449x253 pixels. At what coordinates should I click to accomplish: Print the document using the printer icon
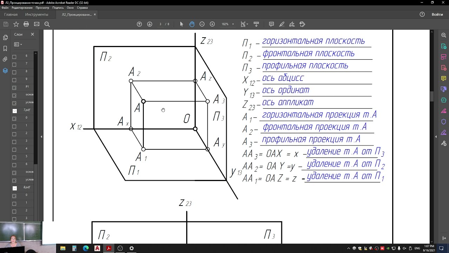[26, 24]
